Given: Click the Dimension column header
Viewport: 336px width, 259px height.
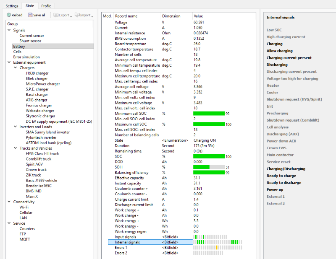Looking at the screenshot, I should 171,16.
